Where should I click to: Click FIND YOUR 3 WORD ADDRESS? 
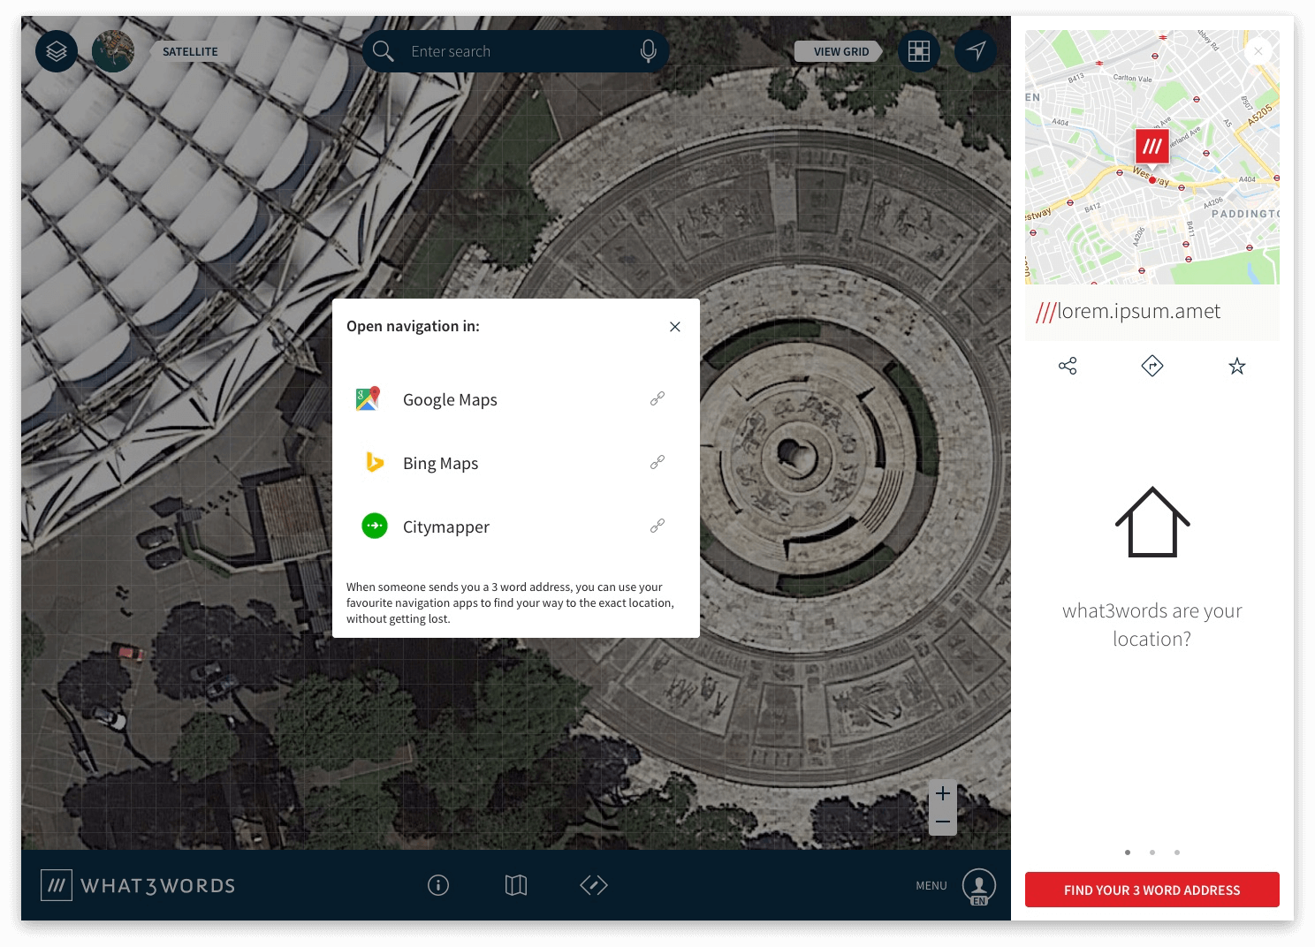(1152, 890)
